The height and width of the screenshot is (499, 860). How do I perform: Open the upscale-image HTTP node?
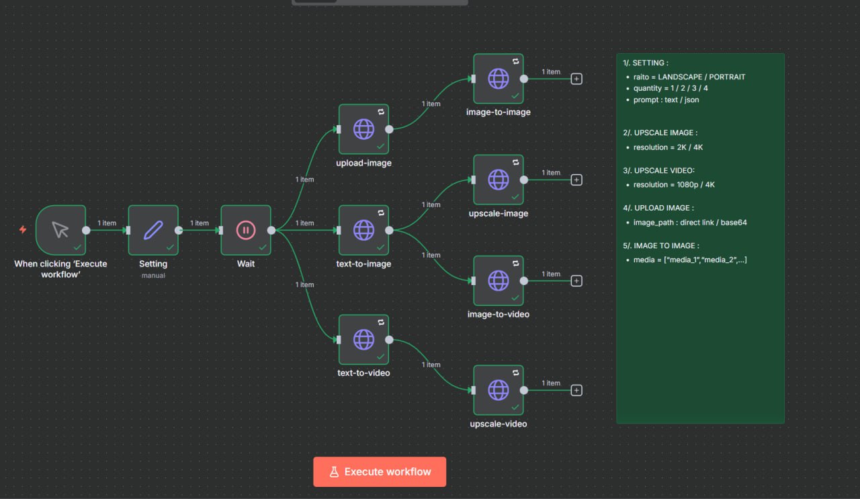pos(499,180)
